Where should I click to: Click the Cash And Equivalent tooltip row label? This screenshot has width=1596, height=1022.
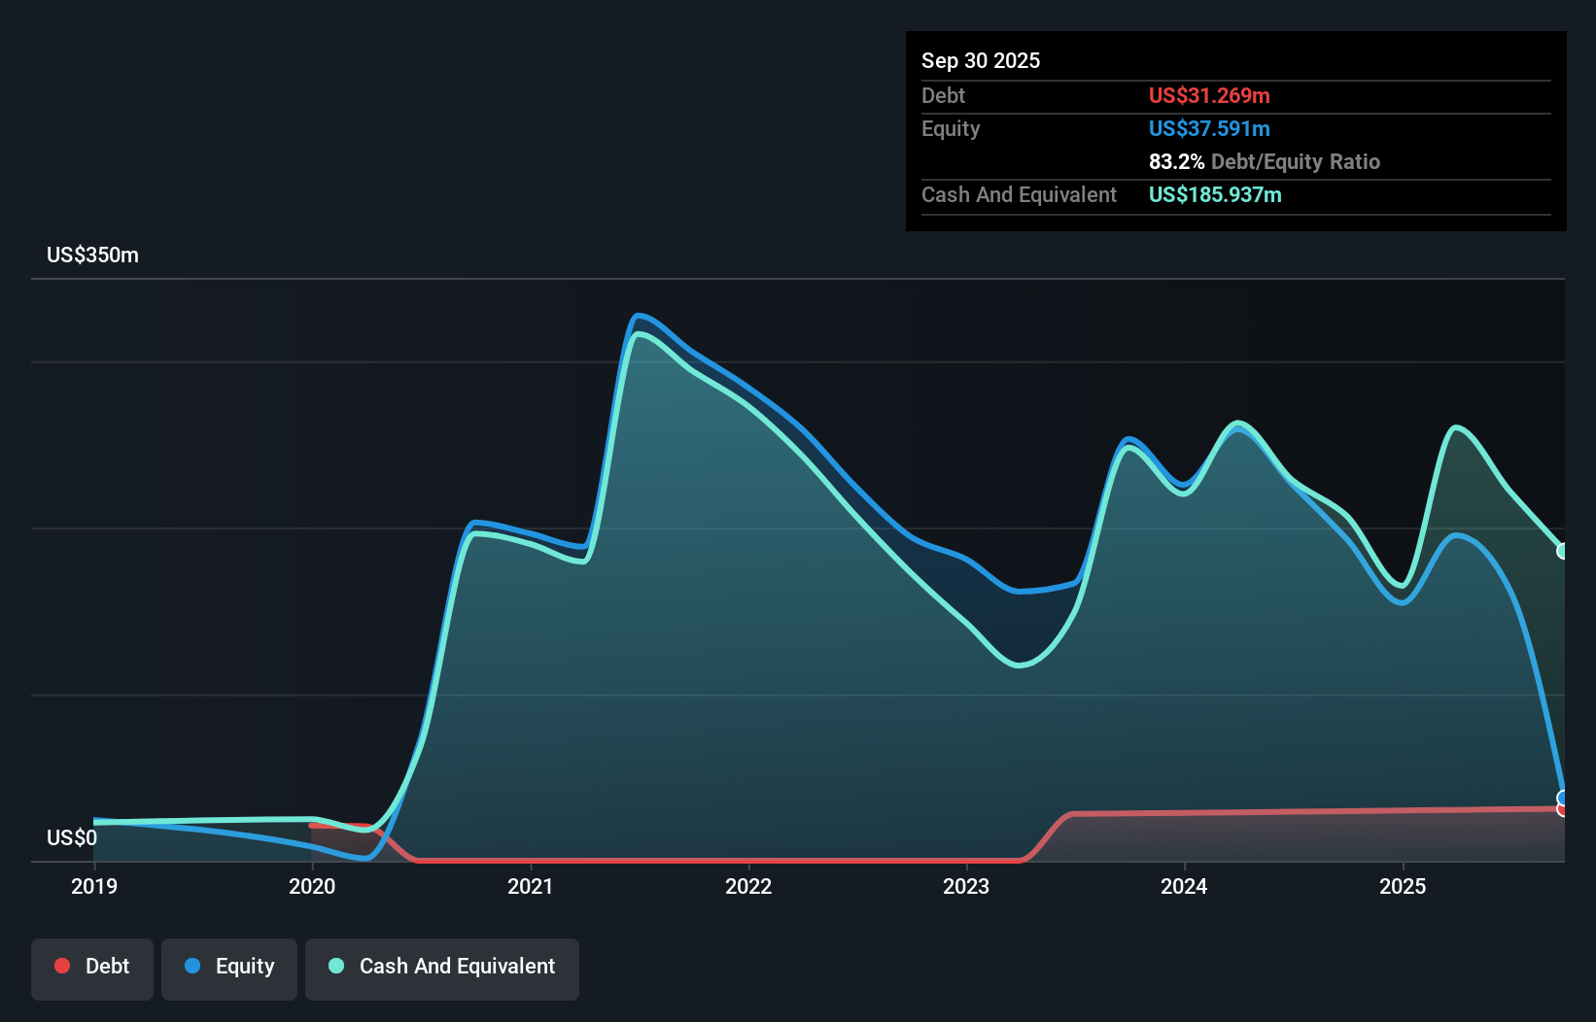tap(1020, 194)
